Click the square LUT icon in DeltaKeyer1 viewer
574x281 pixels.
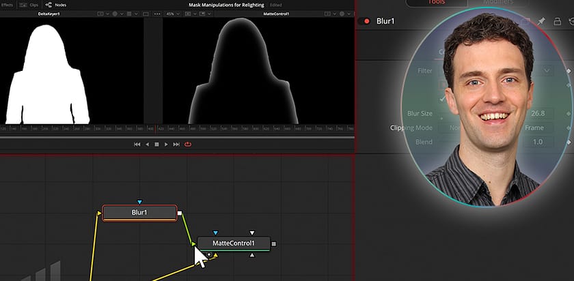(129, 14)
